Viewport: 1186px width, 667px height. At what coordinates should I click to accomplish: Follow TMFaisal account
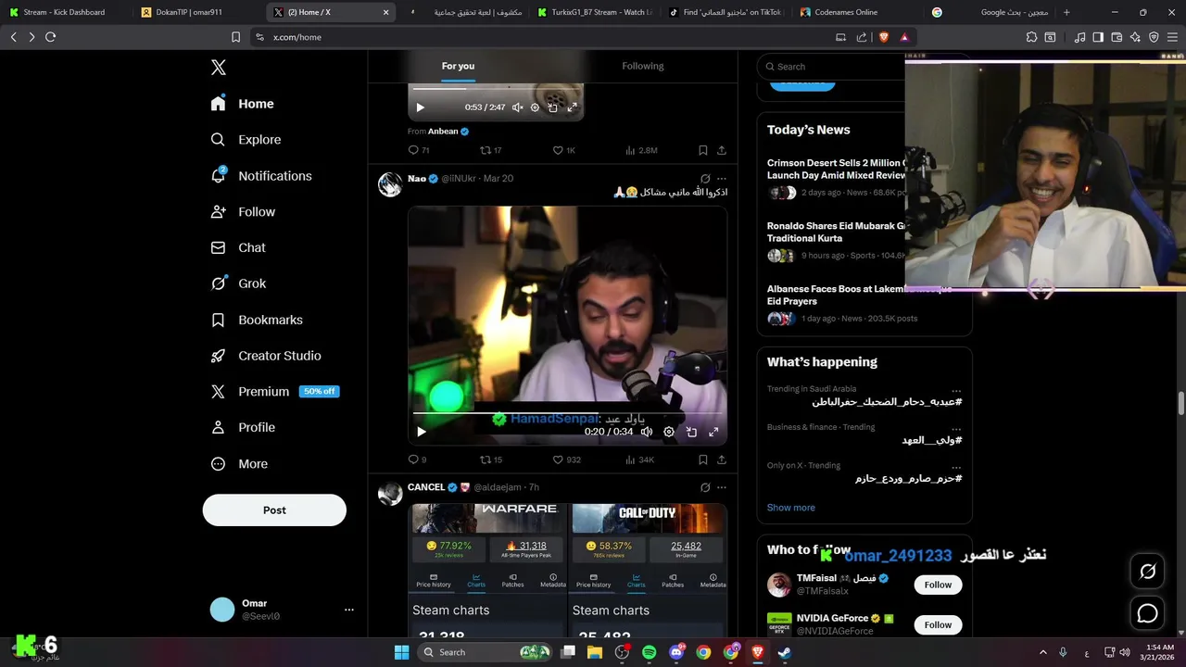[938, 585]
